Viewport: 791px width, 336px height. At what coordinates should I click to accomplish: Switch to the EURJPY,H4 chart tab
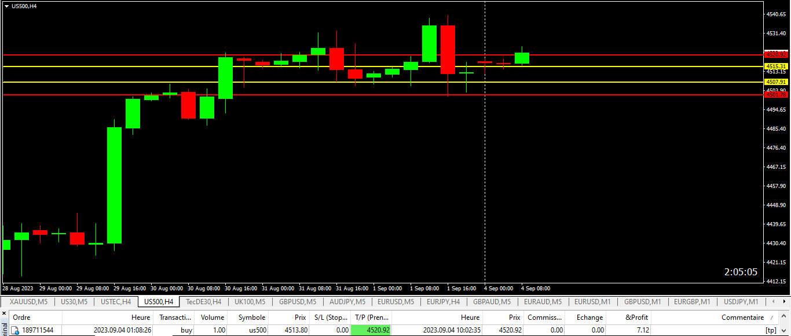(443, 302)
